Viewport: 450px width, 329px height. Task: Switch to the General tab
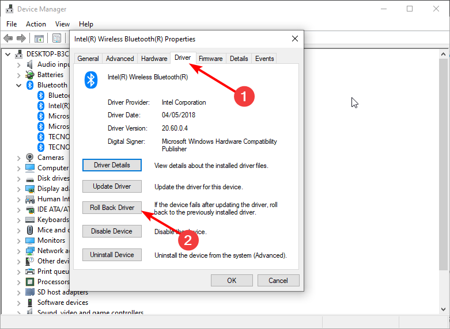click(x=88, y=59)
